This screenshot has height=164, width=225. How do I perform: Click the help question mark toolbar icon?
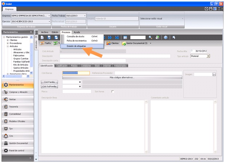click(165, 37)
